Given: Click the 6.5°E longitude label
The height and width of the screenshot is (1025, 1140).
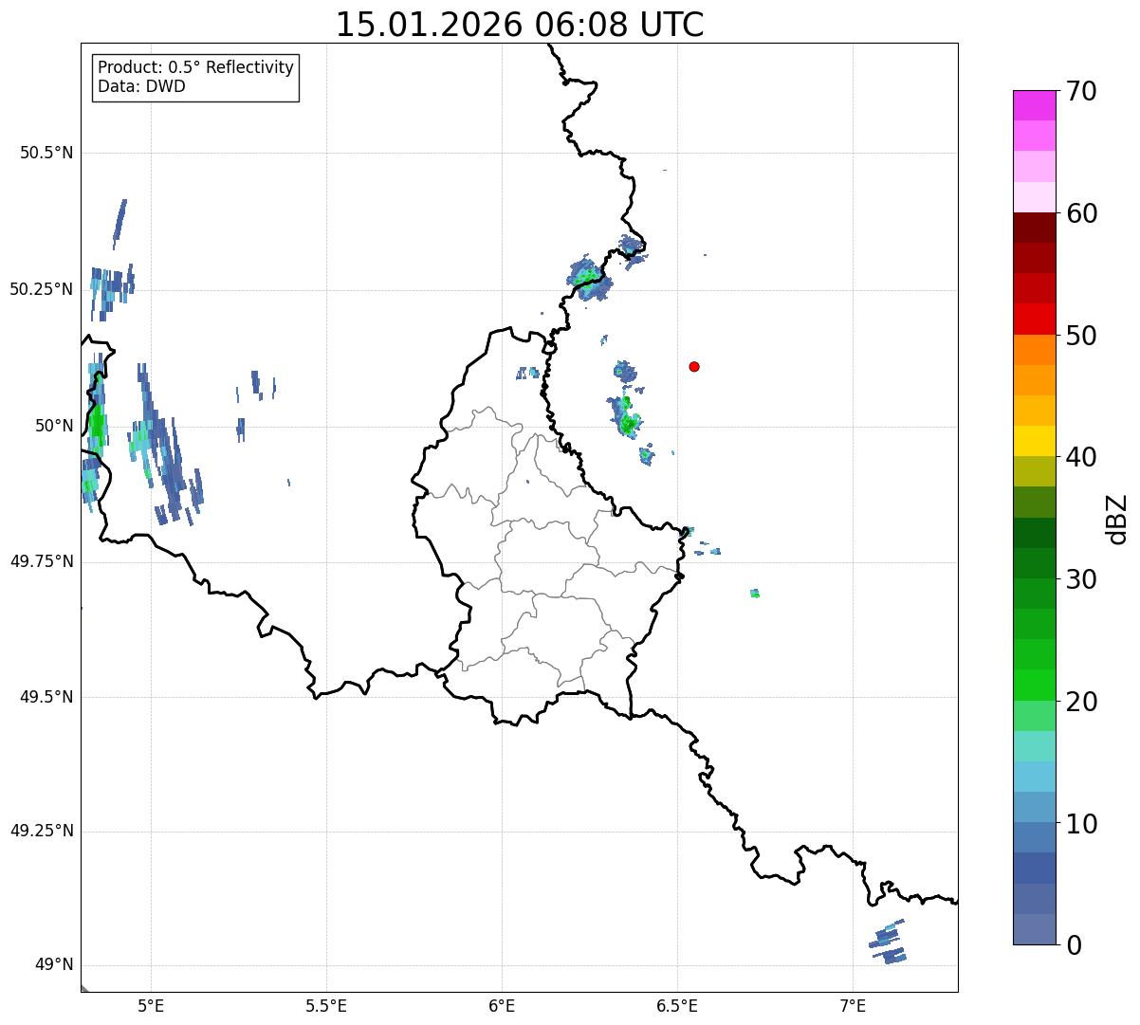Looking at the screenshot, I should [x=677, y=1005].
